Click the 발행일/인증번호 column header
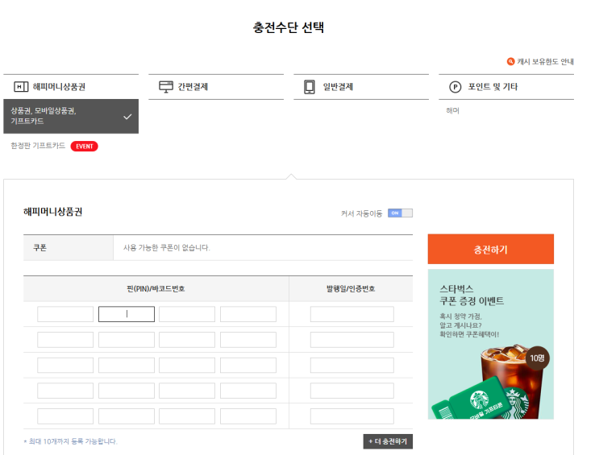 351,289
